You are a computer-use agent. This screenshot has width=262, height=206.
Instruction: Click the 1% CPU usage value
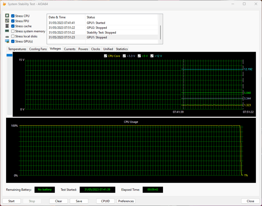[246, 175]
